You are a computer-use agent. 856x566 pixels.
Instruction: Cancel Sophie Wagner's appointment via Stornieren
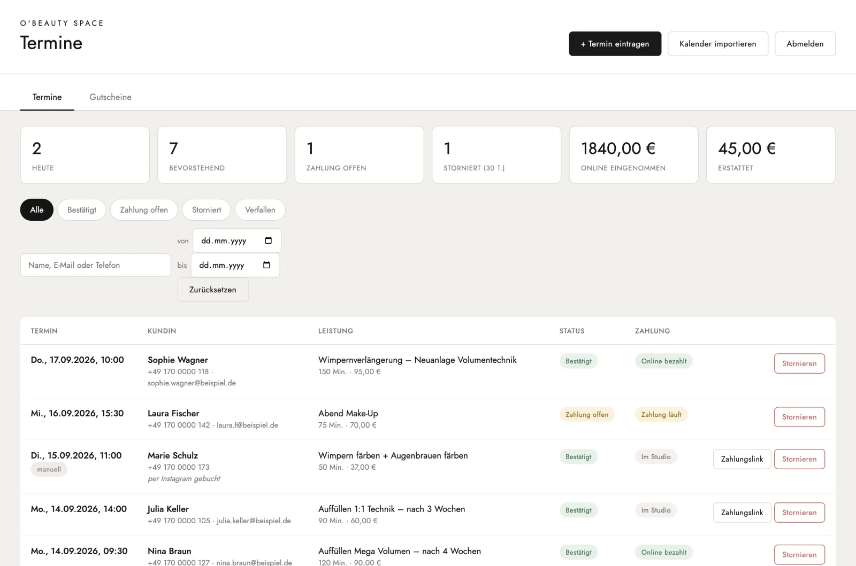(799, 363)
